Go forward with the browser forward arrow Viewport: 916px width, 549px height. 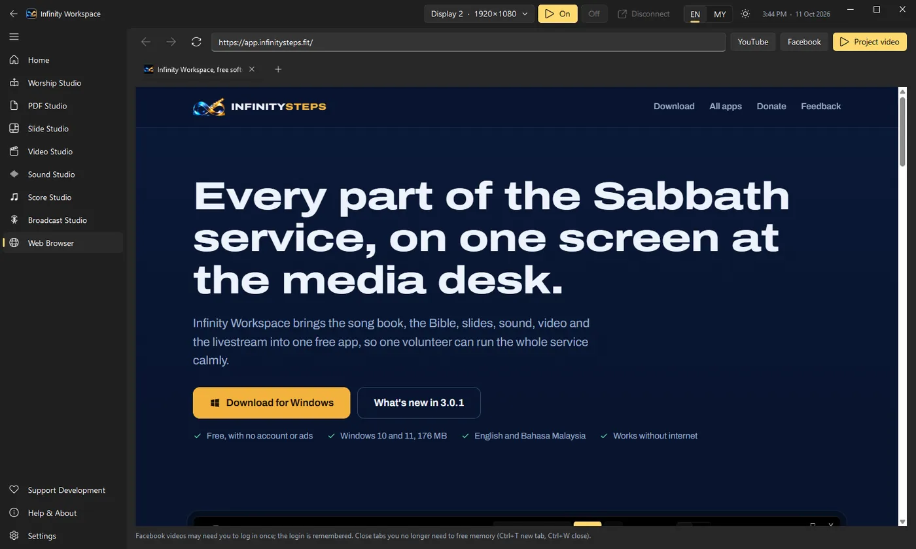coord(171,42)
